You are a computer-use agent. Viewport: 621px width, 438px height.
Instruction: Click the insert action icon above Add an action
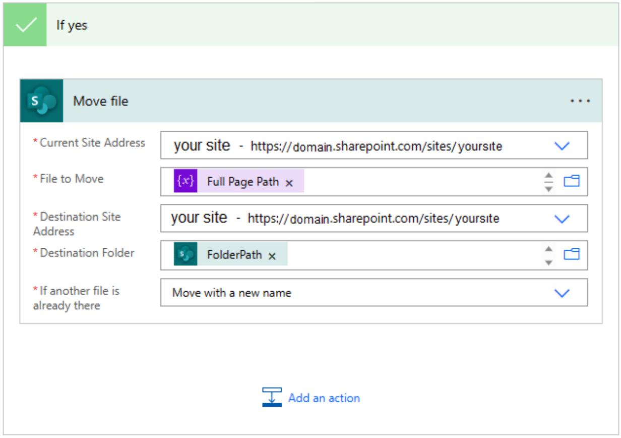pyautogui.click(x=271, y=397)
